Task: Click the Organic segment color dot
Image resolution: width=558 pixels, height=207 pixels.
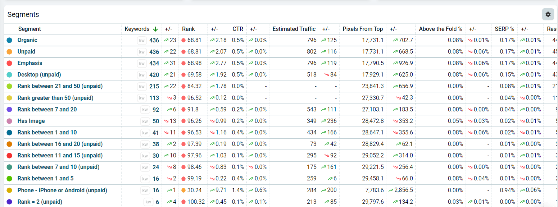Action: 9,40
